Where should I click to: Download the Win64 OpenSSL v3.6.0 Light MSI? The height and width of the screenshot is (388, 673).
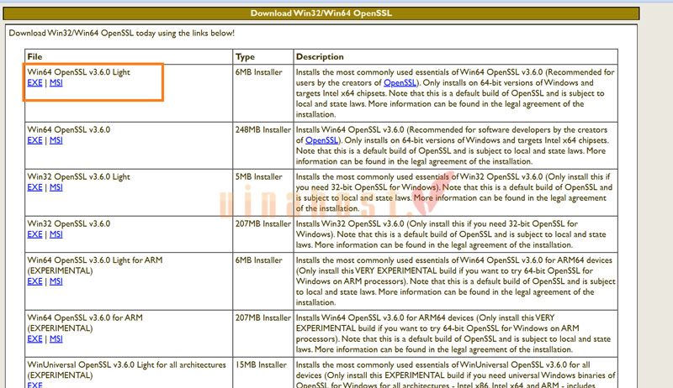click(x=56, y=83)
